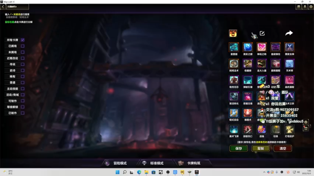314x176 pixels.
Task: Check the 近期改动 filter checkbox
Action: click(23, 58)
